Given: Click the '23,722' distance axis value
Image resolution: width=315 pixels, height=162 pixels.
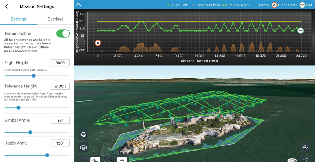Looking at the screenshot, I should click(x=301, y=56).
